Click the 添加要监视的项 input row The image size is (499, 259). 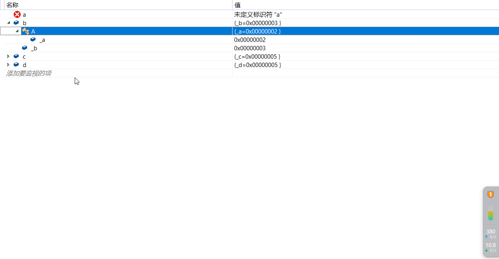click(x=118, y=73)
